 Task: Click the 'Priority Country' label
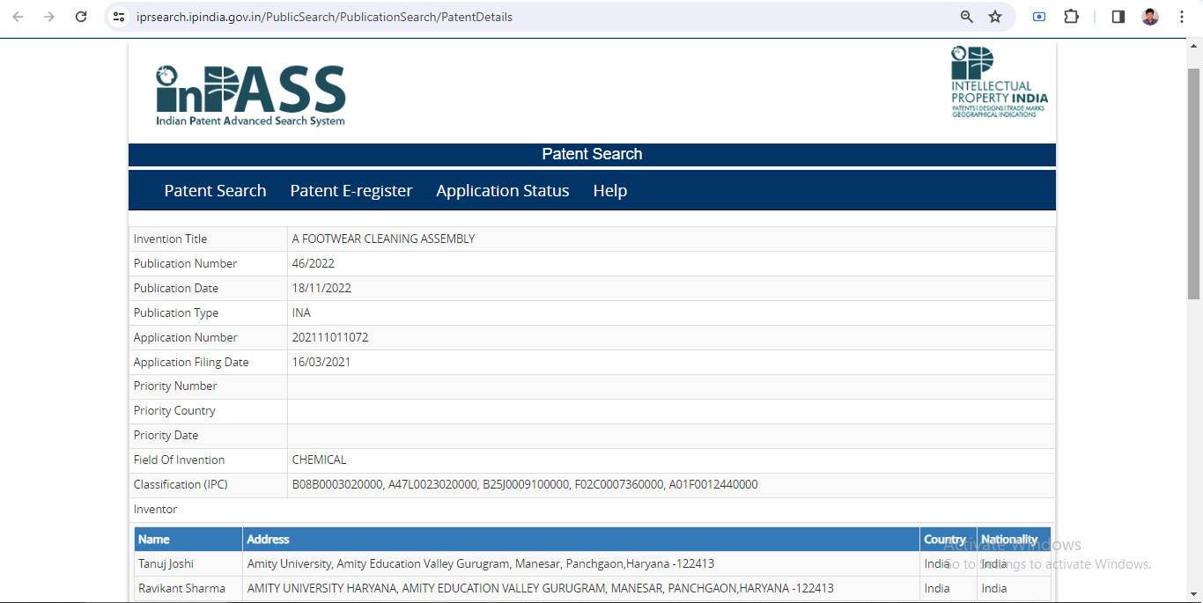tap(174, 410)
